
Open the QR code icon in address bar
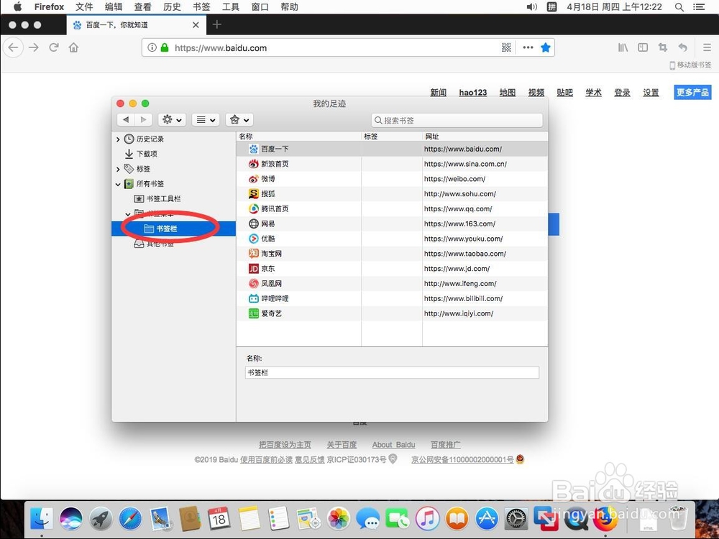point(506,47)
